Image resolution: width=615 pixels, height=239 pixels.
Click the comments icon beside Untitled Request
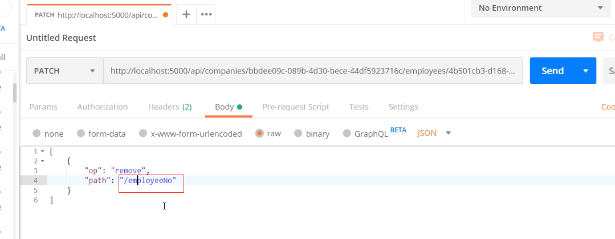598,38
